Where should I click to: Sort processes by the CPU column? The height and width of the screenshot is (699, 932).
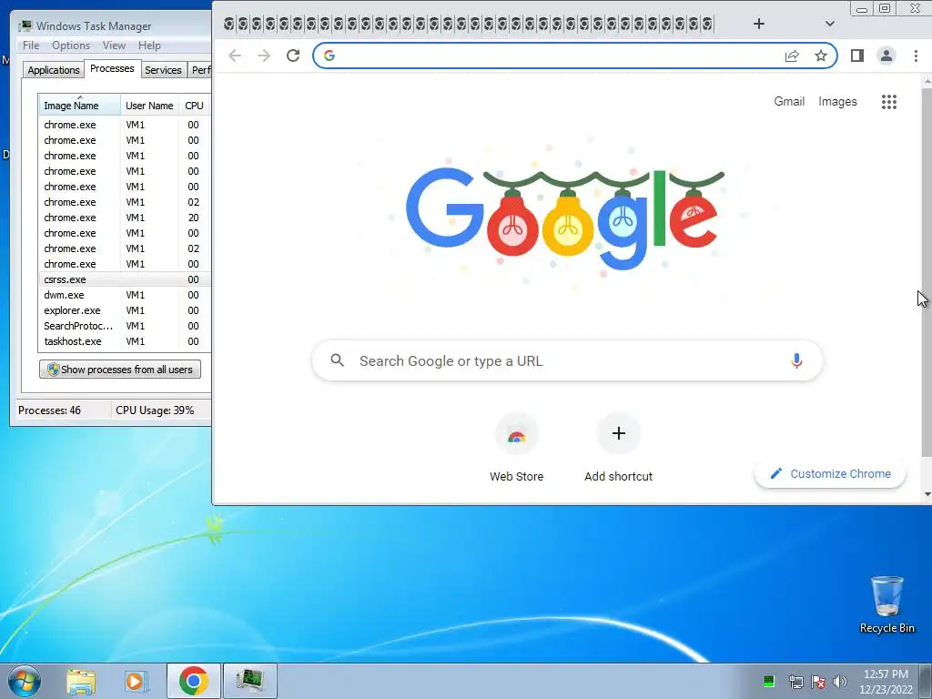(194, 106)
